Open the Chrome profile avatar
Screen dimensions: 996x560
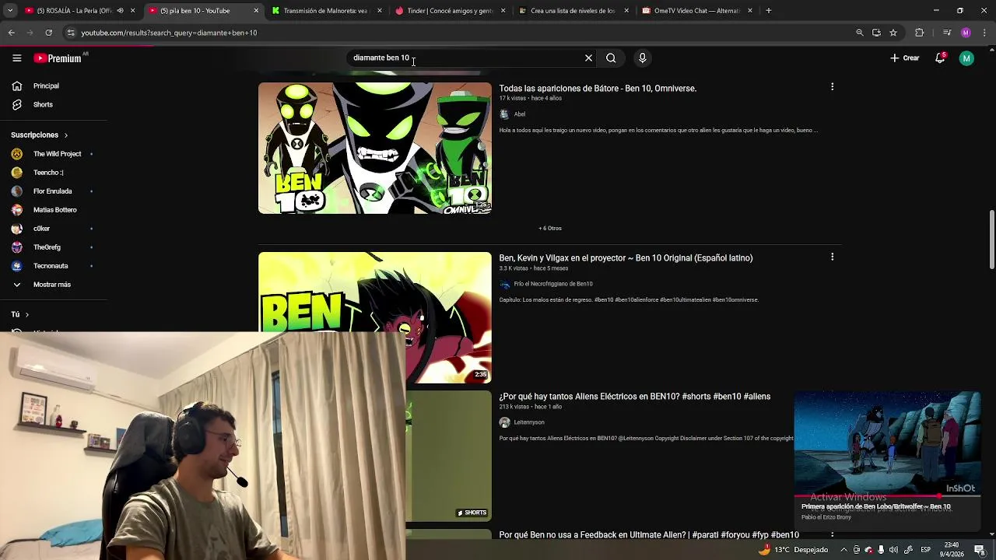coord(966,33)
